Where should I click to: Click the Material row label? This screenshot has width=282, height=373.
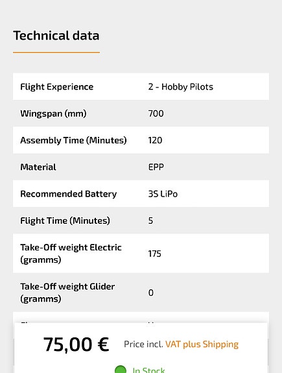click(x=38, y=167)
